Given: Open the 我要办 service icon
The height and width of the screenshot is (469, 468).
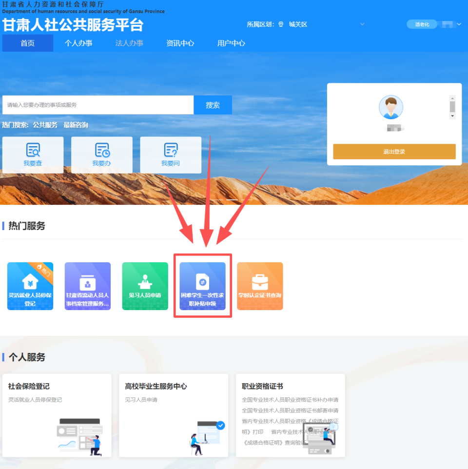Looking at the screenshot, I should pyautogui.click(x=102, y=155).
